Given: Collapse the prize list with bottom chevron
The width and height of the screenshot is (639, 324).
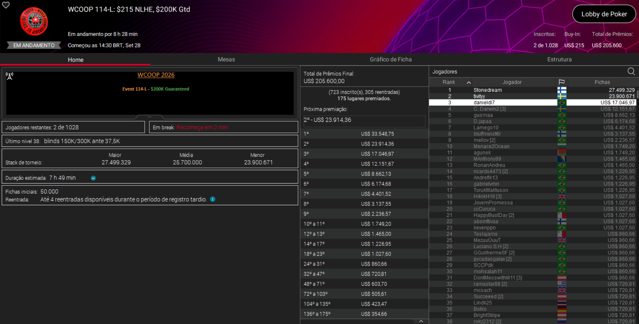Looking at the screenshot, I should coord(421,321).
